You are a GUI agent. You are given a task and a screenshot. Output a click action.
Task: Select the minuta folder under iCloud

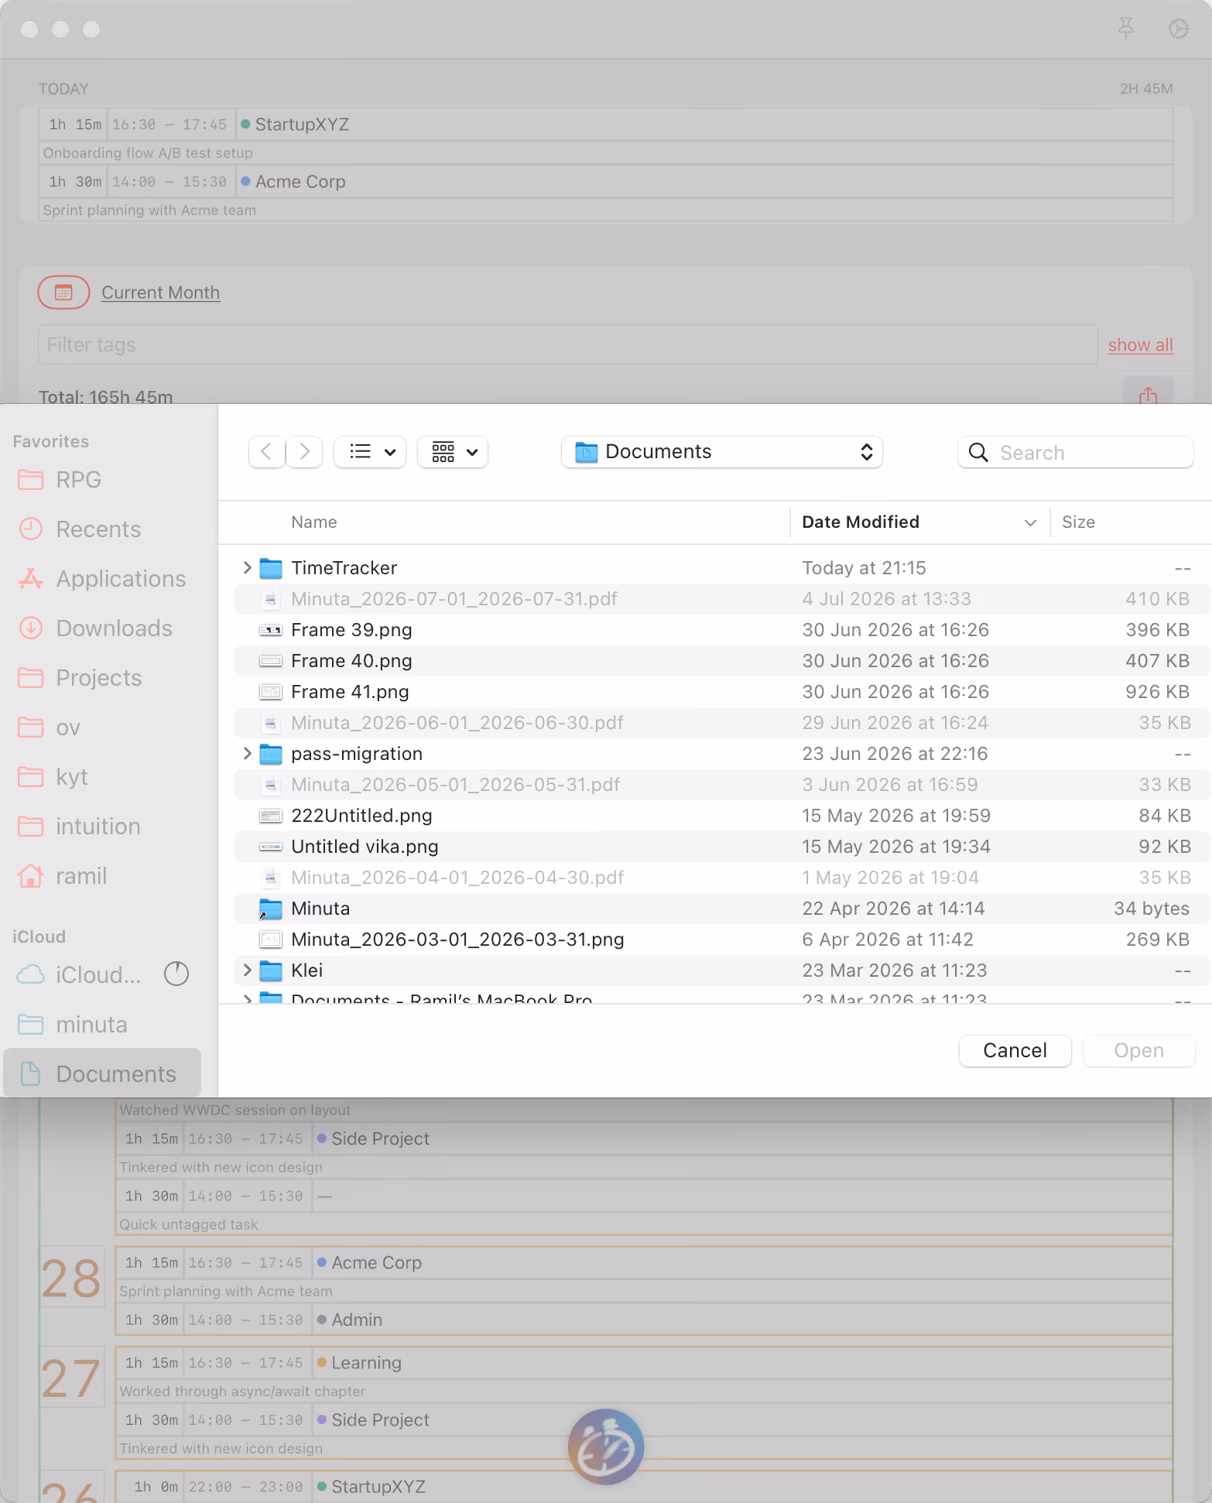tap(102, 1025)
